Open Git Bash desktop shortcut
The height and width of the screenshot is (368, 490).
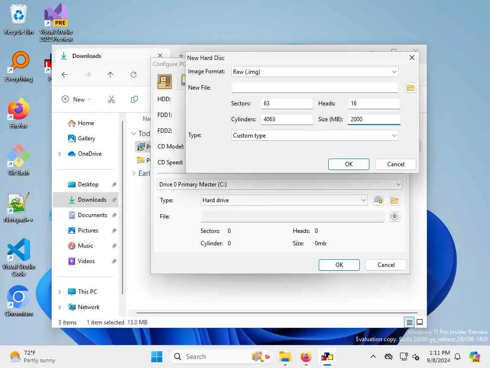pos(19,160)
